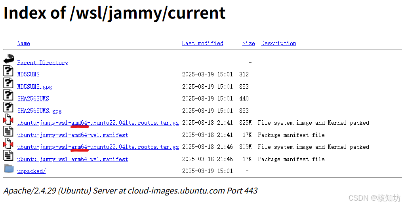Click the 325M size value
The height and width of the screenshot is (205, 402).
click(245, 123)
